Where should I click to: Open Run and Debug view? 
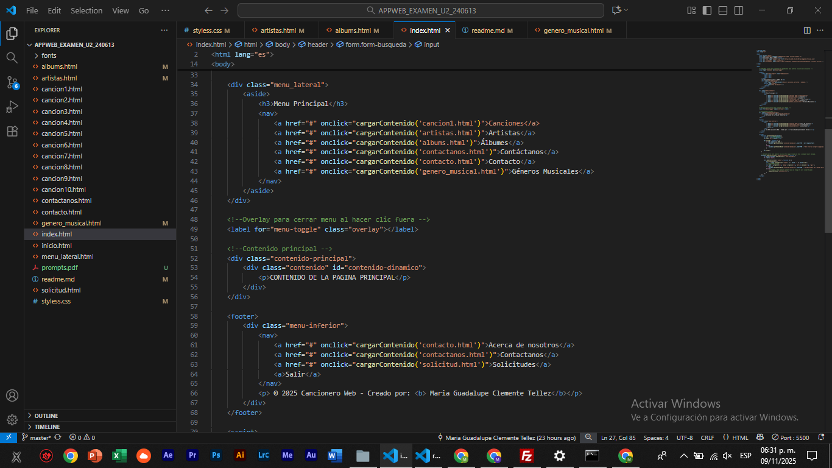tap(12, 107)
